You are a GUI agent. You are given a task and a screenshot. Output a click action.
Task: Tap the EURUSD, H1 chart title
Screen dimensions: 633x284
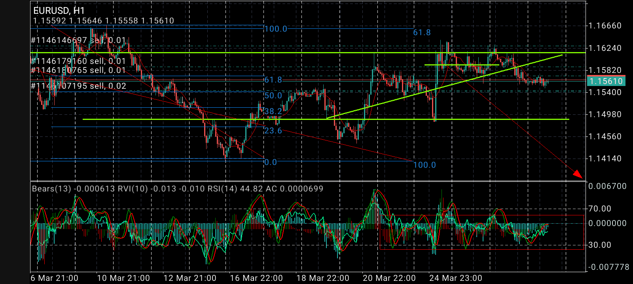[59, 11]
